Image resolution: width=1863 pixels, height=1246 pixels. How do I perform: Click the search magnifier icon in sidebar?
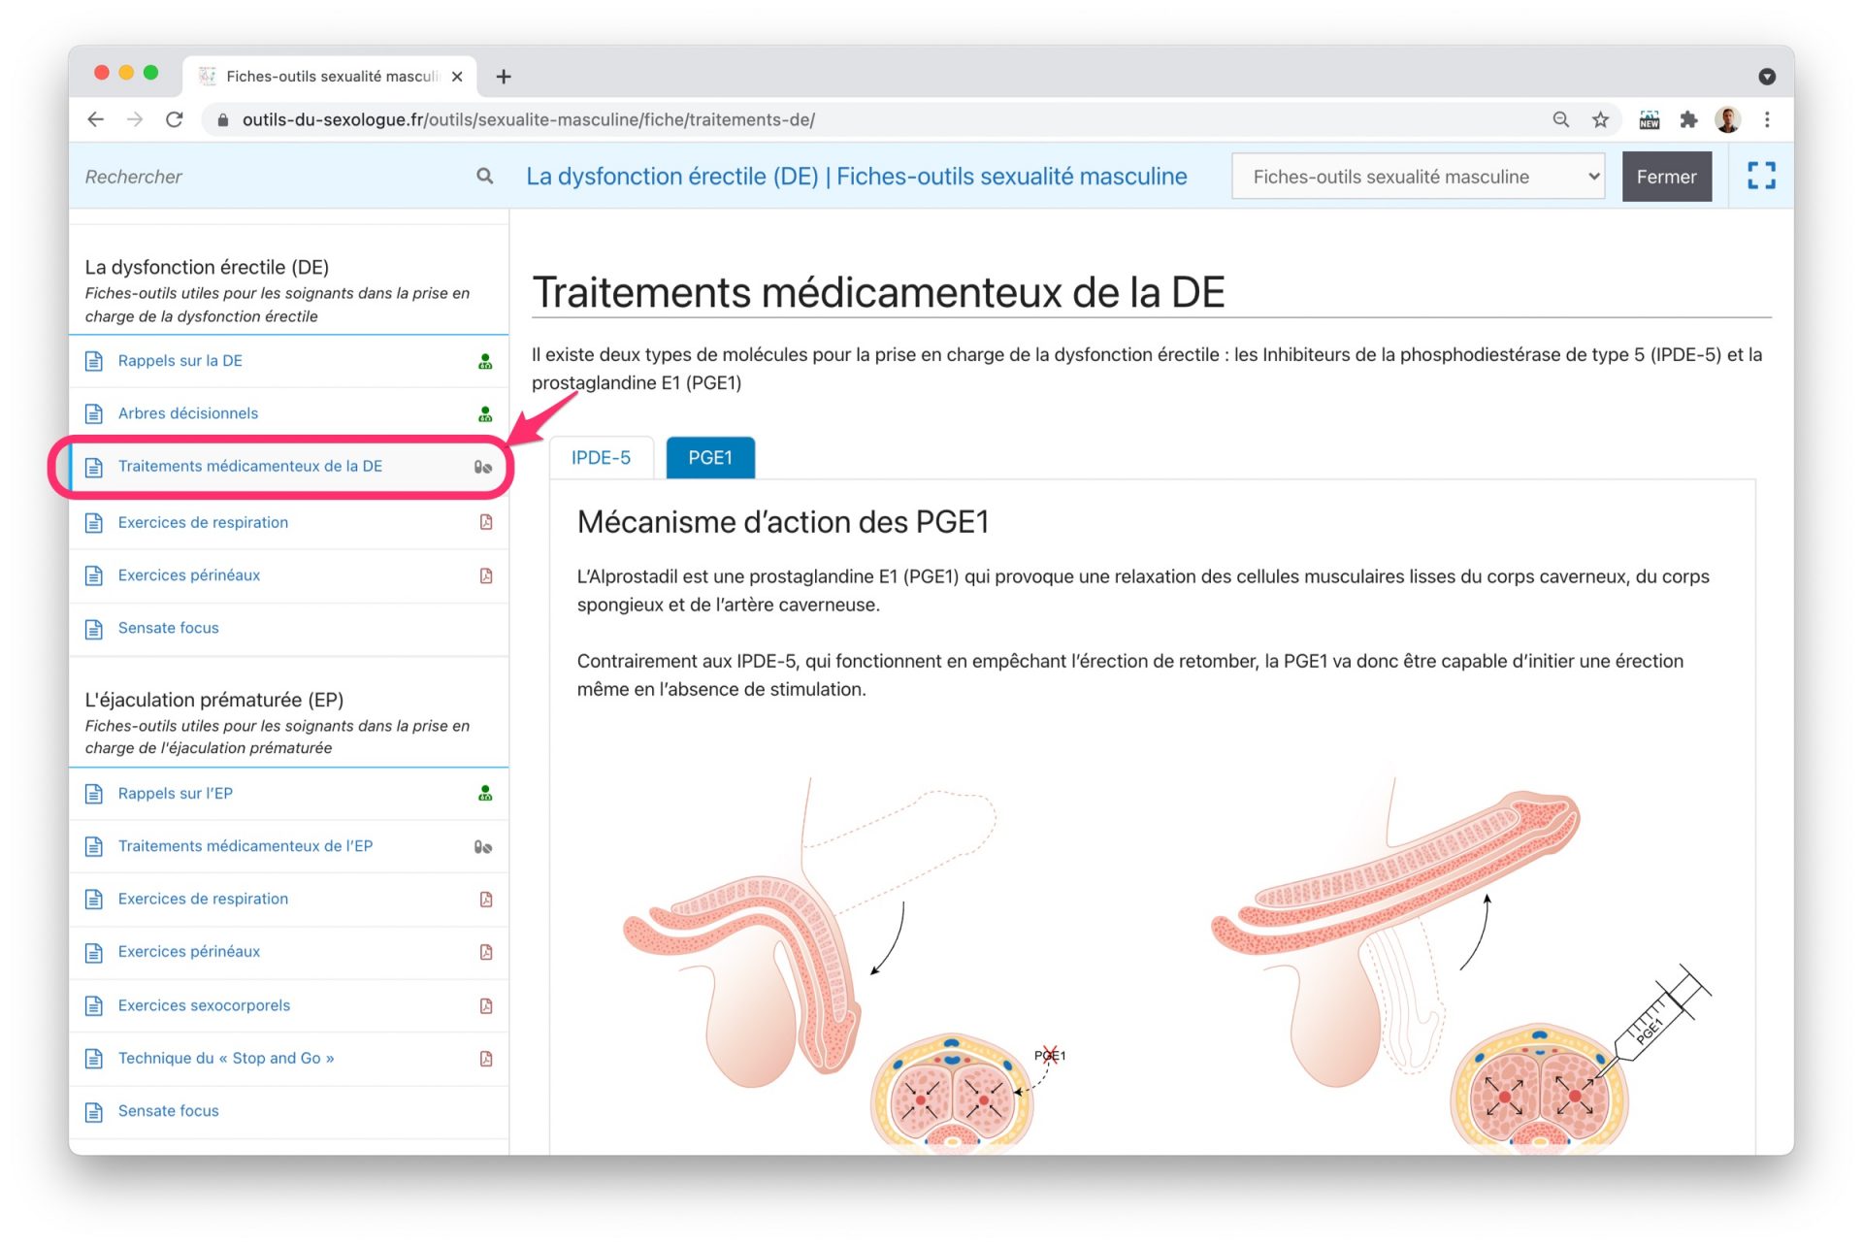(484, 176)
